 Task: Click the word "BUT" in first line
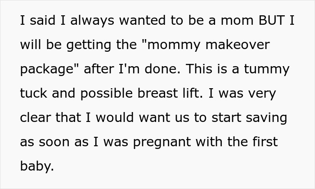point(270,22)
